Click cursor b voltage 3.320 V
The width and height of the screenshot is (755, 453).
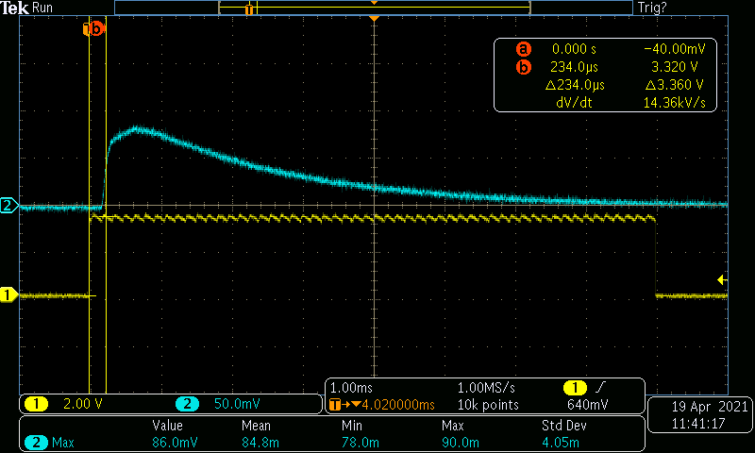(x=674, y=67)
